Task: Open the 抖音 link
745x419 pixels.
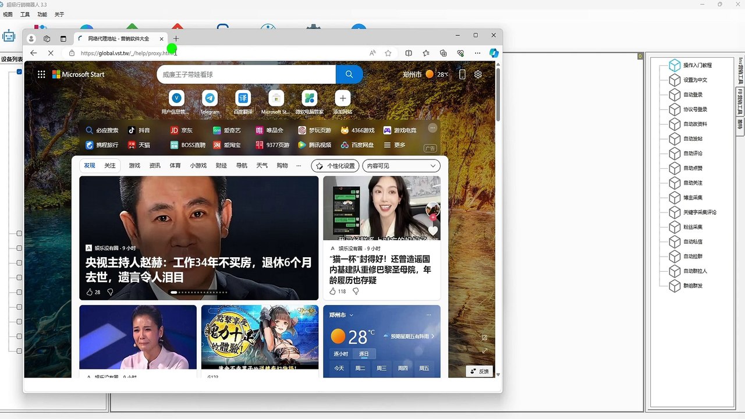Action: tap(139, 130)
